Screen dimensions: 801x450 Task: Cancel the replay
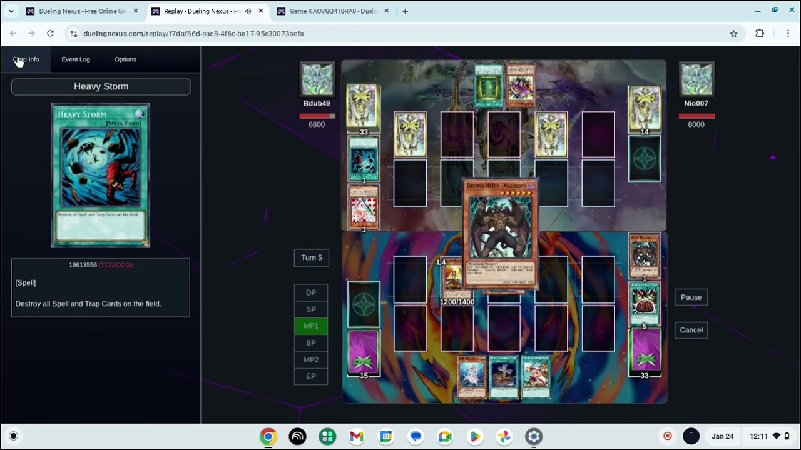point(691,330)
